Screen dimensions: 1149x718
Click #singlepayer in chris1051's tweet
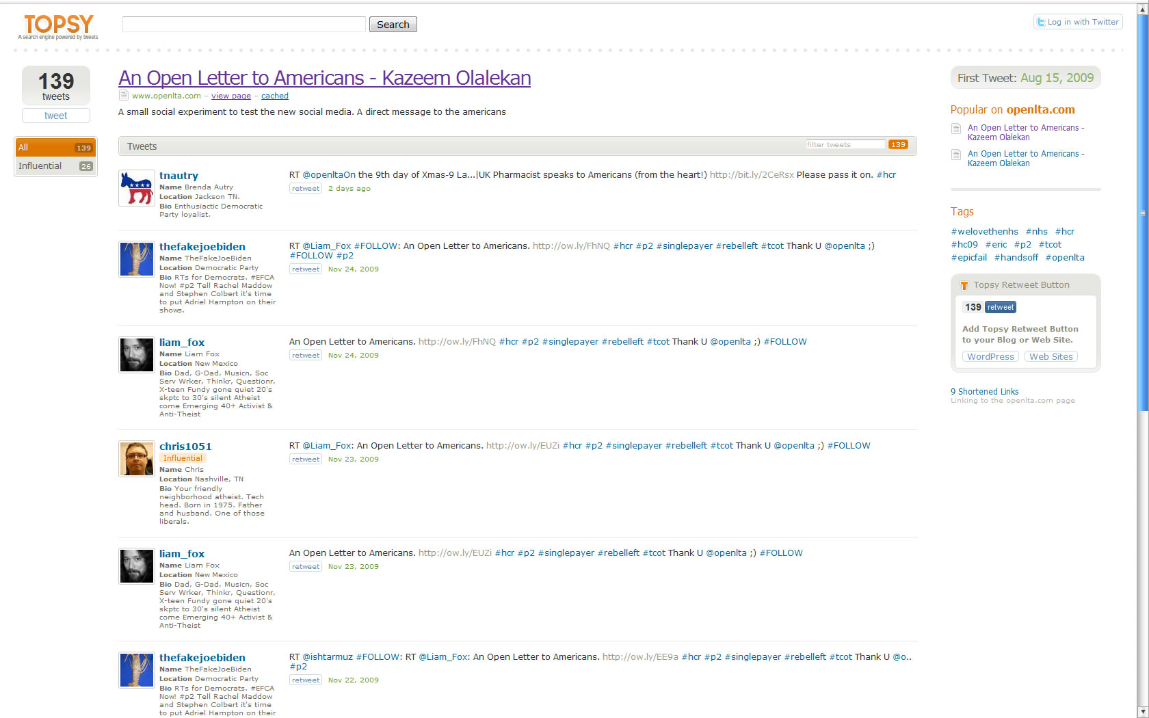[x=633, y=445]
